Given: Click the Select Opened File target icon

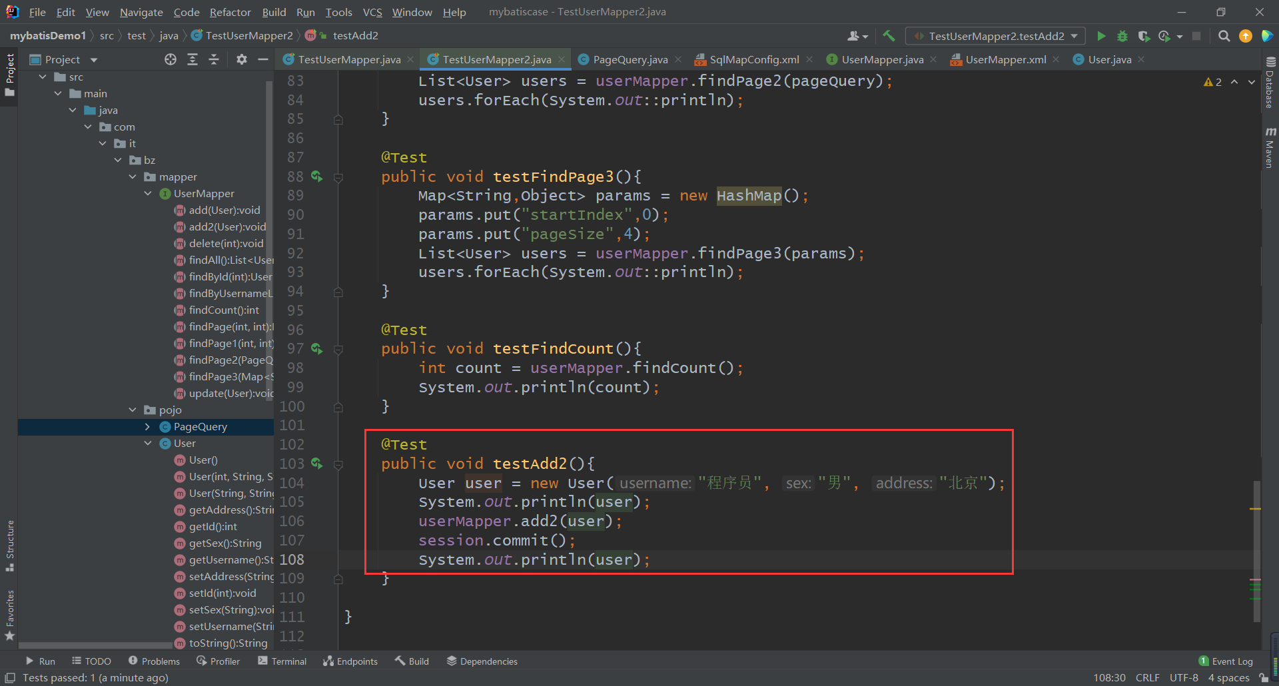Looking at the screenshot, I should coord(171,60).
